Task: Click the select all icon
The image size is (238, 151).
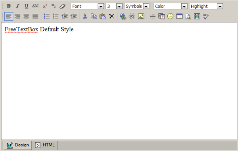Action: 197,16
